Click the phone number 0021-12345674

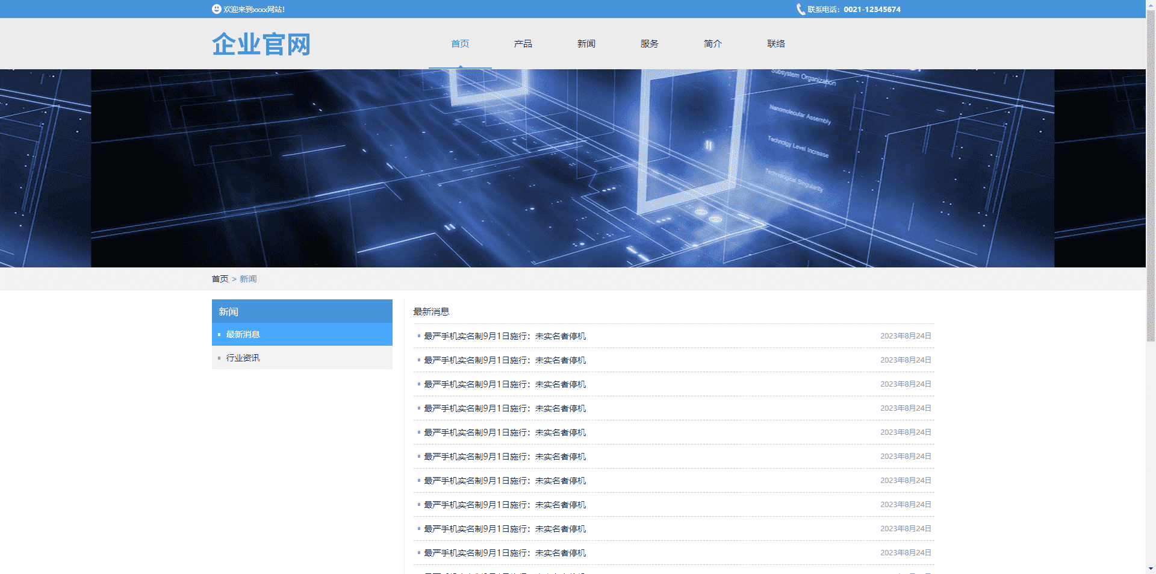point(872,9)
